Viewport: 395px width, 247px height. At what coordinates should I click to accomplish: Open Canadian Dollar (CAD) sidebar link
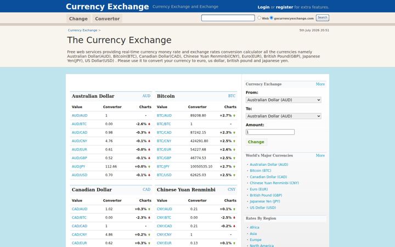tap(268, 177)
